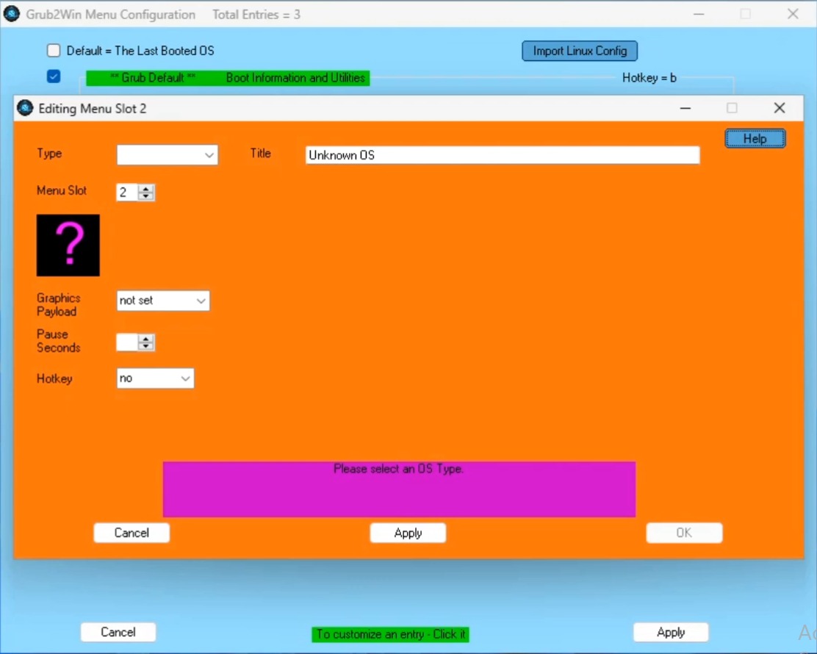Screen dimensions: 817x654
Task: Decrease the Pause Seconds value
Action: coord(146,347)
